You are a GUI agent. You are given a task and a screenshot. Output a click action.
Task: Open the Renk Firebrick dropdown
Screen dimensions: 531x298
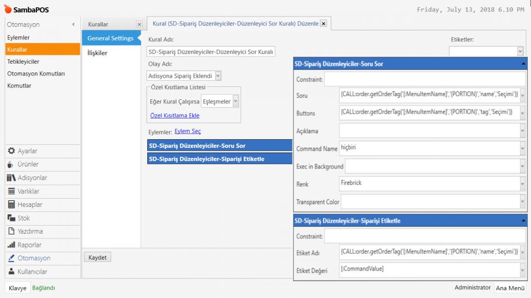pos(522,184)
